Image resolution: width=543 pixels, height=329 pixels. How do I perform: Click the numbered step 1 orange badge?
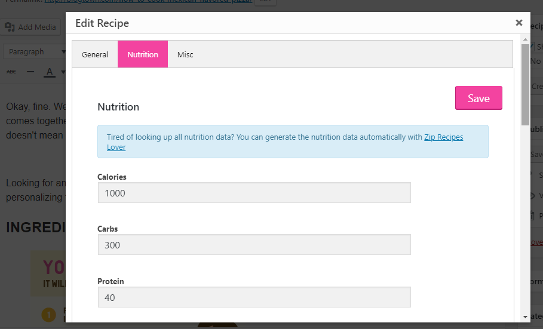[49, 315]
